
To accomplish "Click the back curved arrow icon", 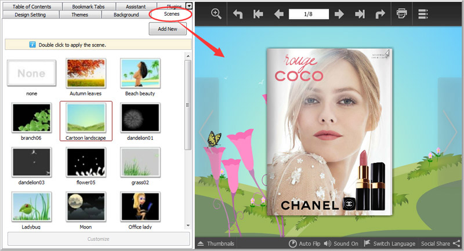I will point(238,14).
